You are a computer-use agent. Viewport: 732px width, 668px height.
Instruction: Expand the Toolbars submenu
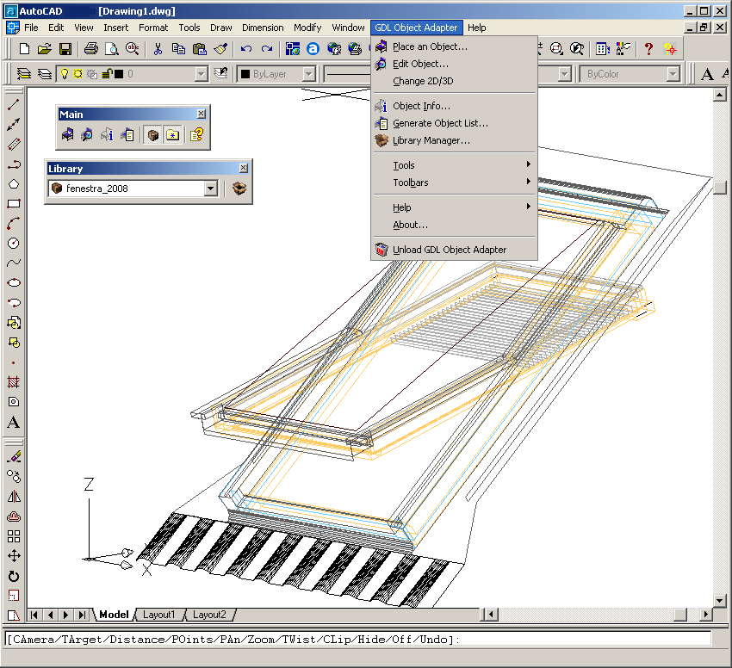tap(455, 182)
